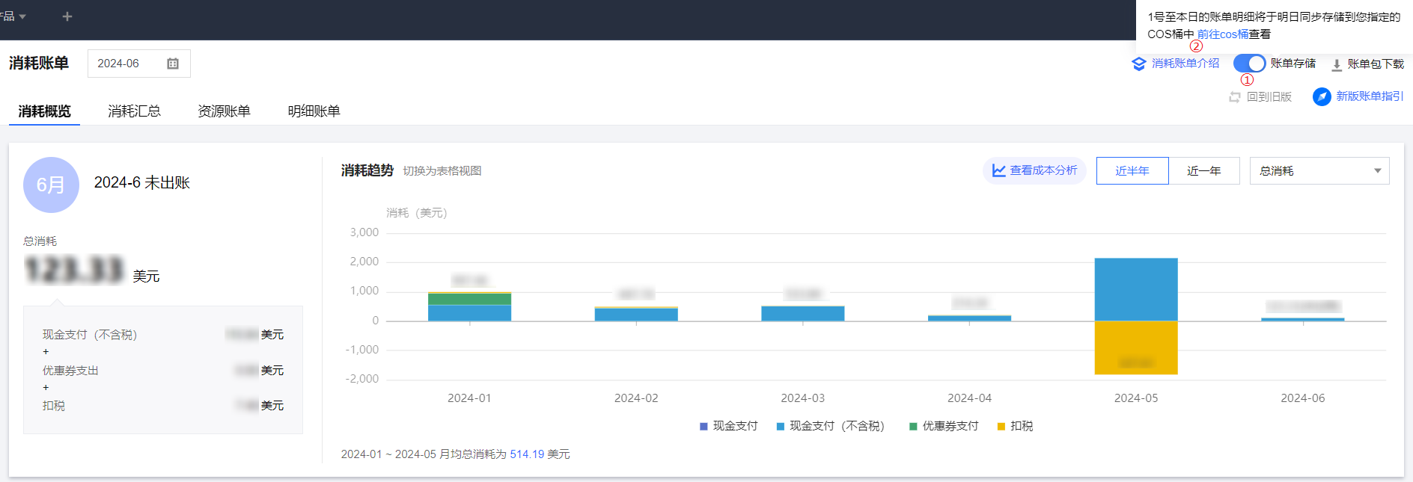Click the new bill guide compass icon
Viewport: 1413px width, 482px height.
point(1322,96)
